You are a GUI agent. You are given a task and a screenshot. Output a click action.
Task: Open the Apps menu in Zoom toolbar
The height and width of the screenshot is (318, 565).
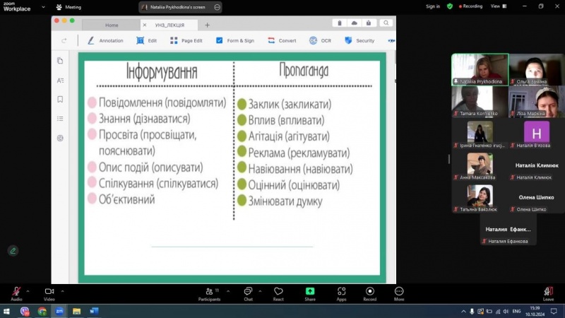click(341, 293)
